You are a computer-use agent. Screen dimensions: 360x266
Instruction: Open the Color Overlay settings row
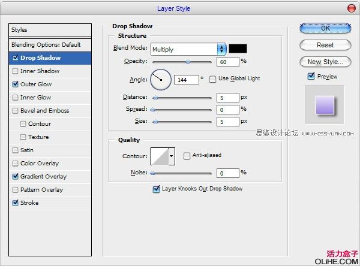pos(50,164)
